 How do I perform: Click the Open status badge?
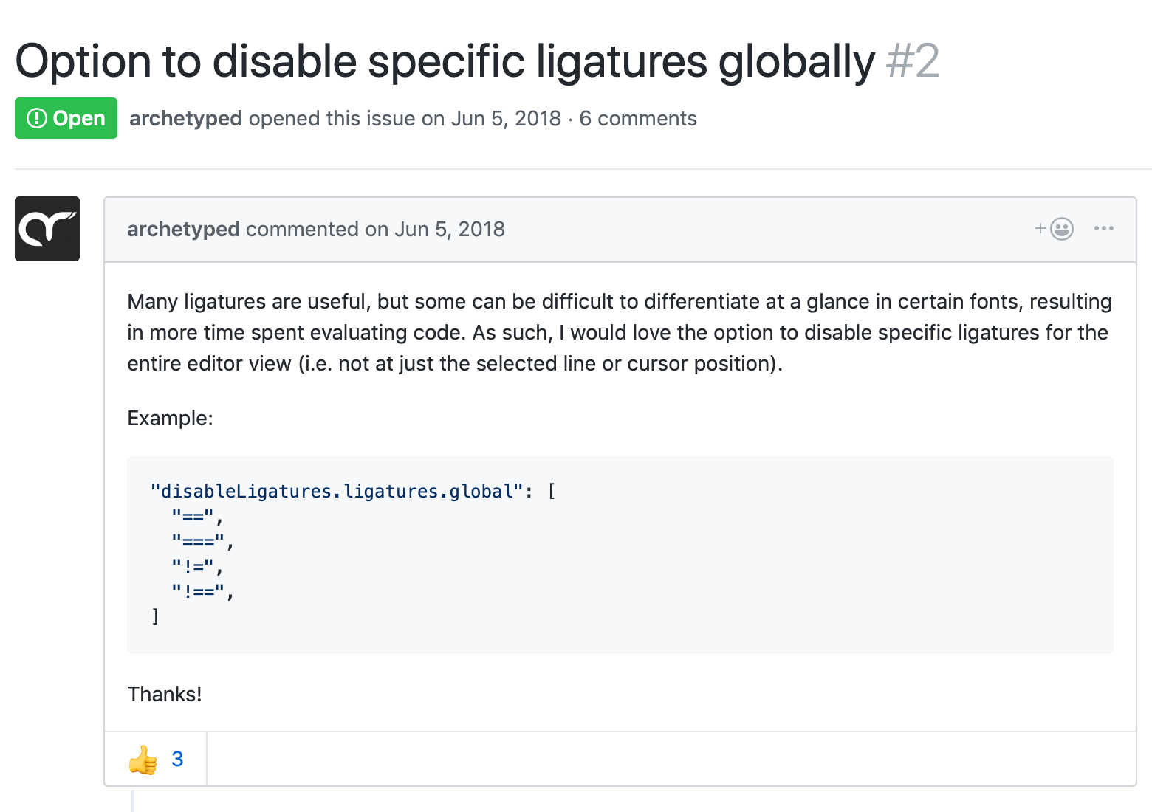tap(66, 118)
